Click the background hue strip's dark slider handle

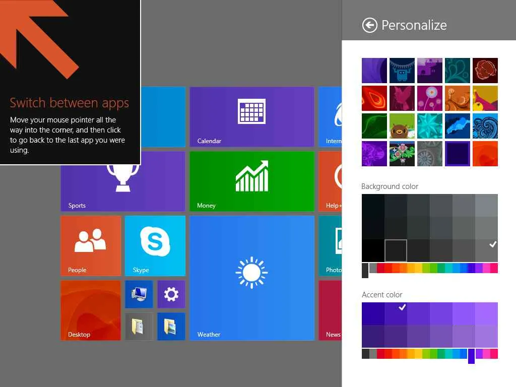tap(365, 271)
